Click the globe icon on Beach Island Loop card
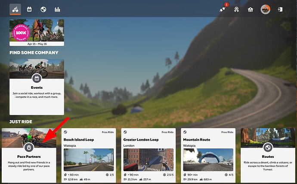297x184 pixels. point(65,132)
